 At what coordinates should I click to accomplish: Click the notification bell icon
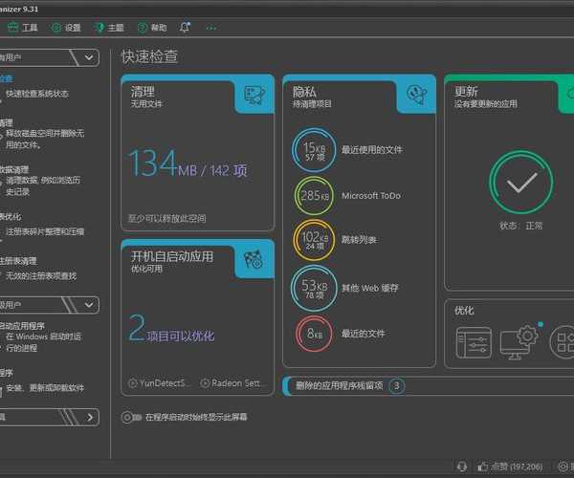click(x=186, y=27)
